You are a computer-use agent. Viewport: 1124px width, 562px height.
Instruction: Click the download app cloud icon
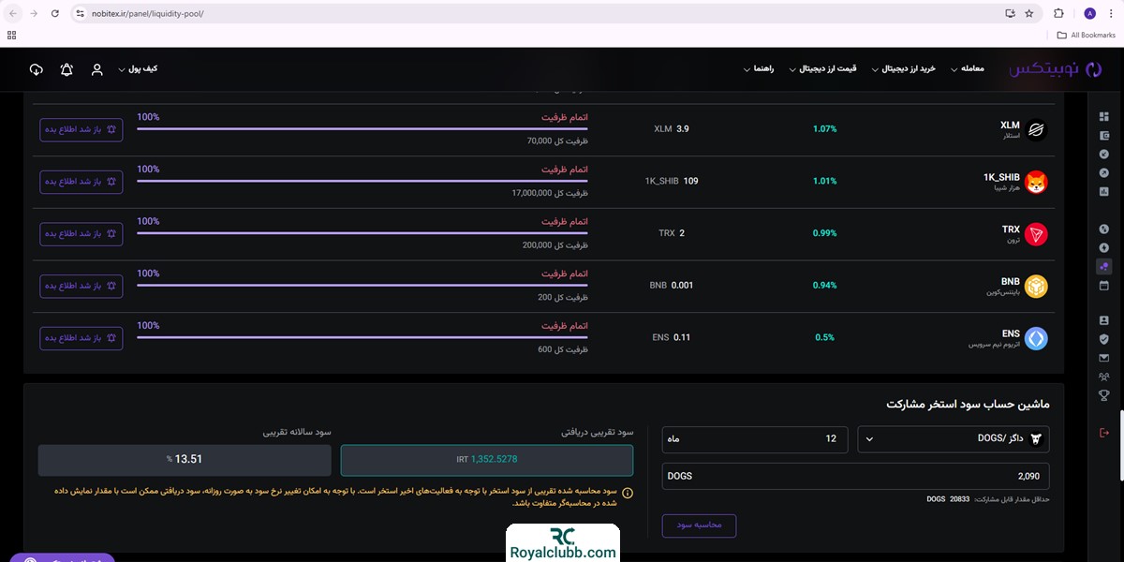(x=37, y=69)
